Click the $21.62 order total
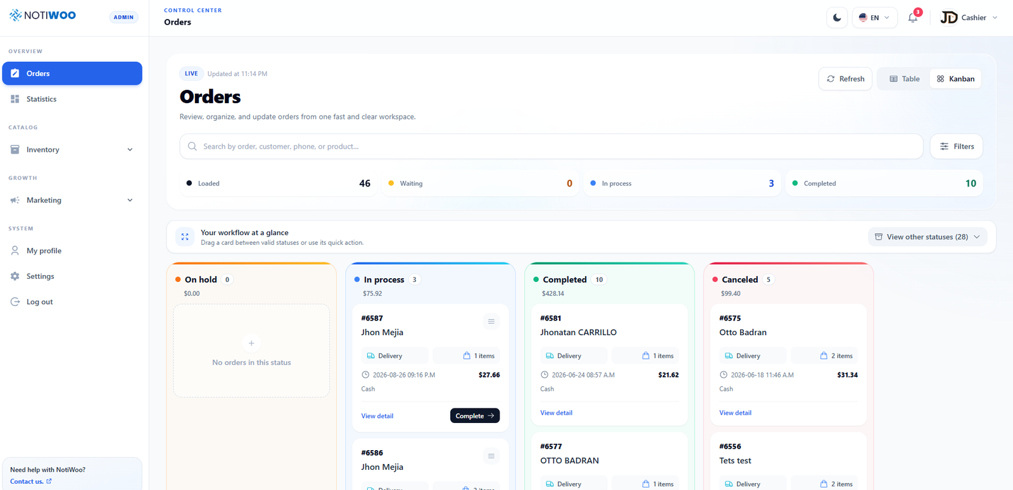This screenshot has width=1013, height=490. [x=669, y=375]
